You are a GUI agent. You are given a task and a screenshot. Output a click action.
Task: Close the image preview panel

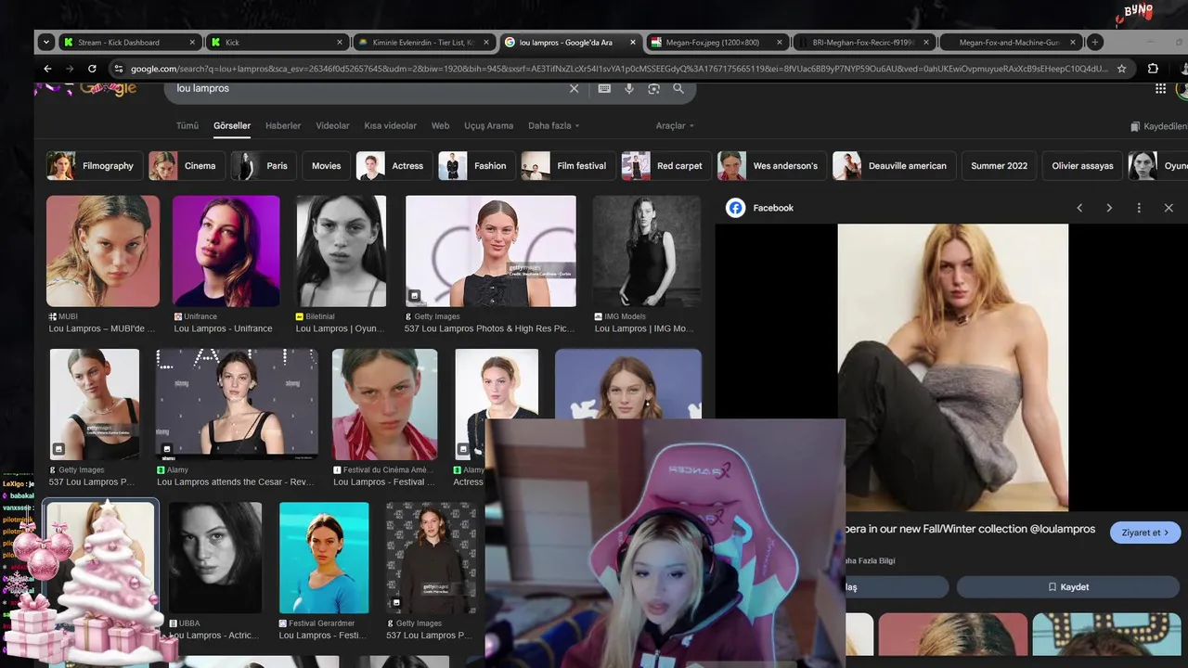pos(1169,208)
